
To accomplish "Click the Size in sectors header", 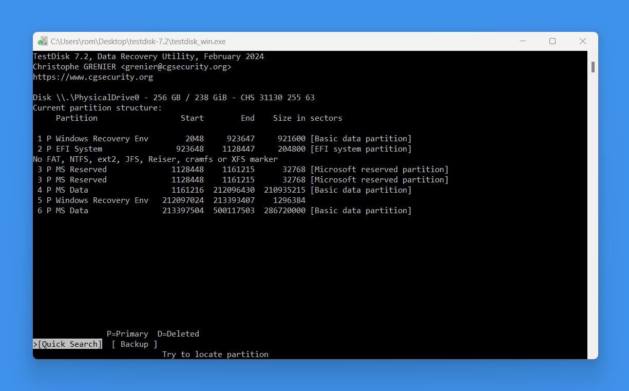I will coord(308,118).
